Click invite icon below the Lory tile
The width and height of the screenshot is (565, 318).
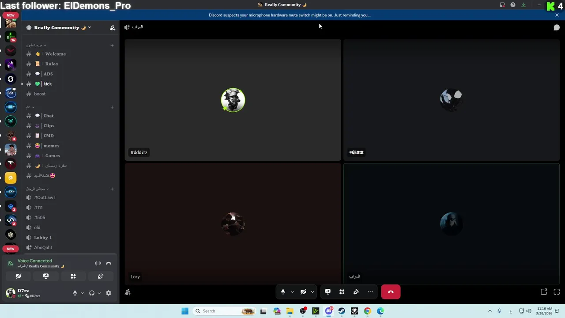click(x=128, y=292)
